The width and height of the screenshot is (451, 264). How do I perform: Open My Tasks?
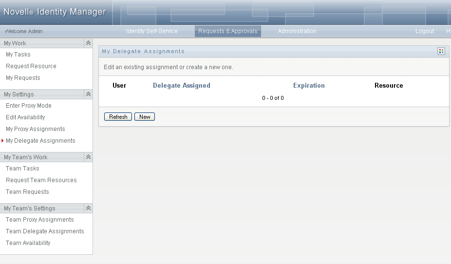pos(18,55)
